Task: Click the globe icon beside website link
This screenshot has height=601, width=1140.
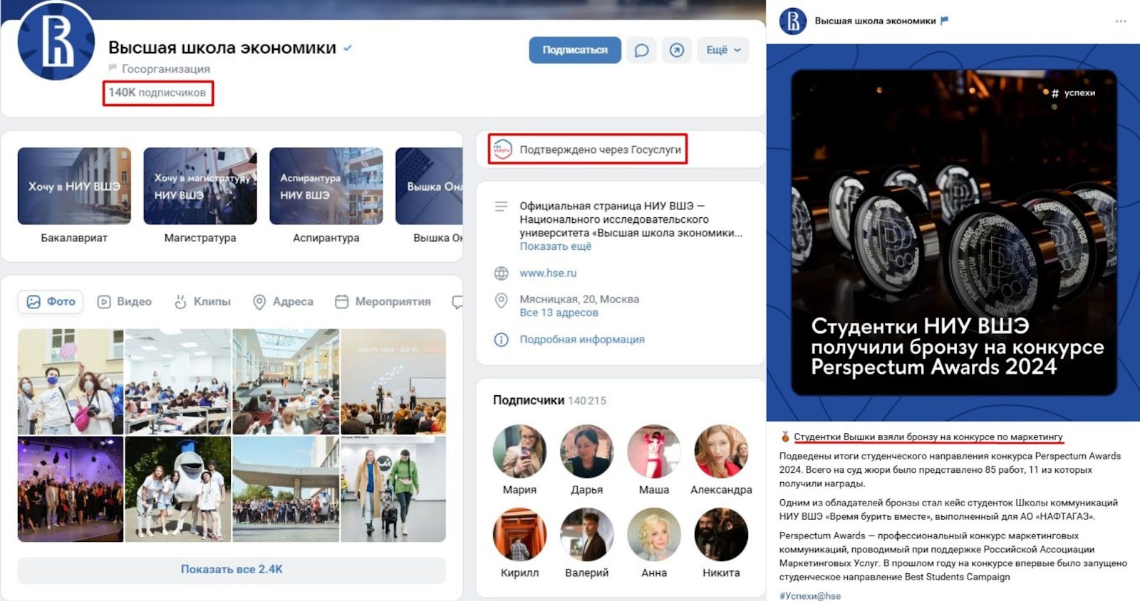Action: point(502,273)
